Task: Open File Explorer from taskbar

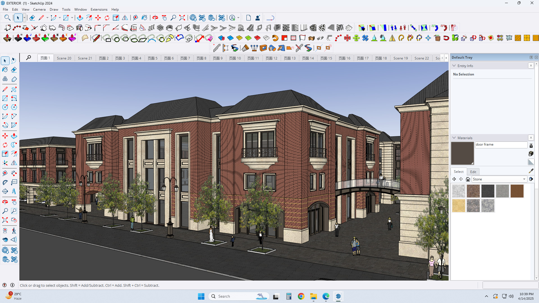Action: tap(313, 296)
